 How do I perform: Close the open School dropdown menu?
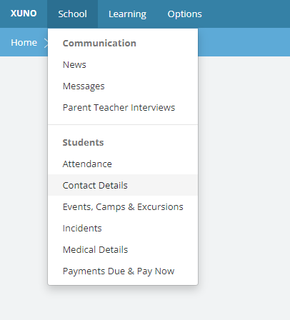[72, 14]
